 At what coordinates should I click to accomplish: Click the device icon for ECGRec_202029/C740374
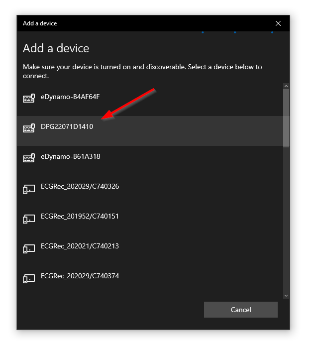tap(29, 278)
